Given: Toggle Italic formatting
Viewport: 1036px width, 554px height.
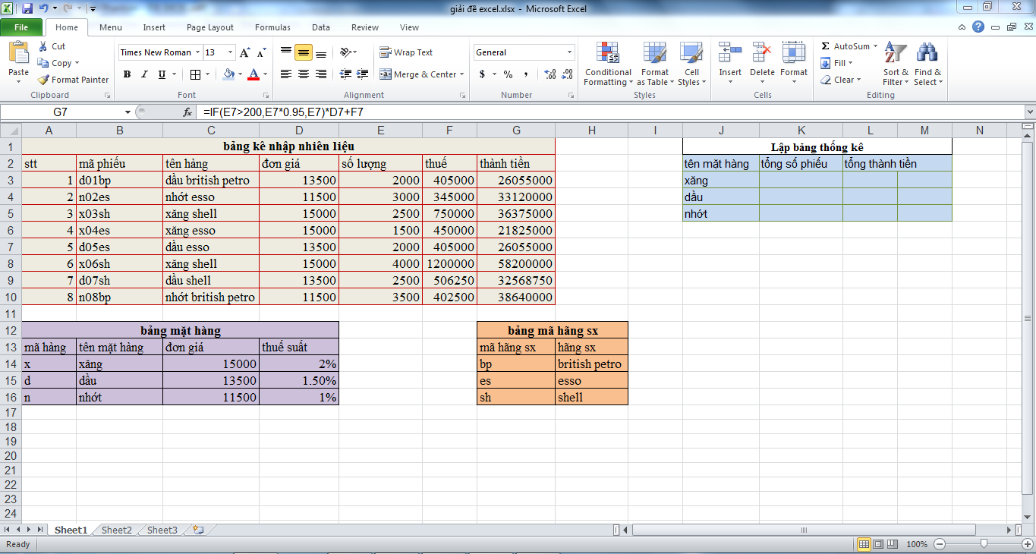Looking at the screenshot, I should [144, 74].
